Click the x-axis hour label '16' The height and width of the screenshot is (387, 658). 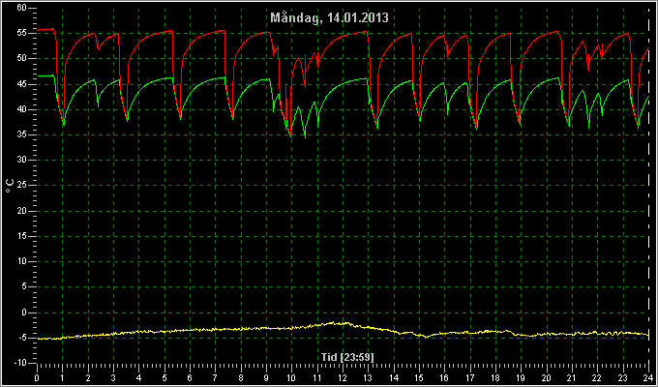pos(444,377)
